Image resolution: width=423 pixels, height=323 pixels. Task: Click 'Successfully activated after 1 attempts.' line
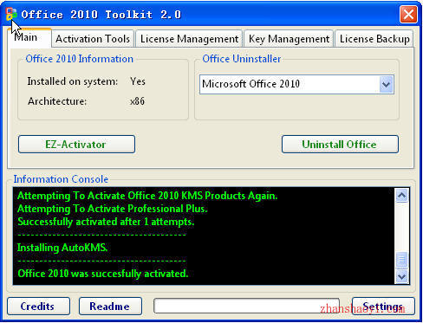coord(106,222)
